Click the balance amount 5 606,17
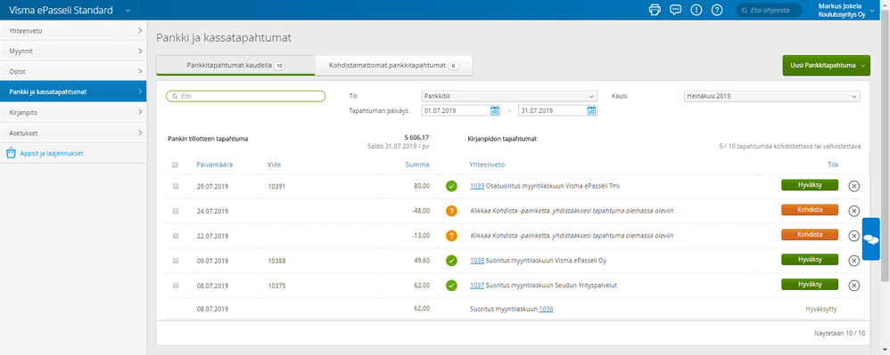 tap(416, 138)
